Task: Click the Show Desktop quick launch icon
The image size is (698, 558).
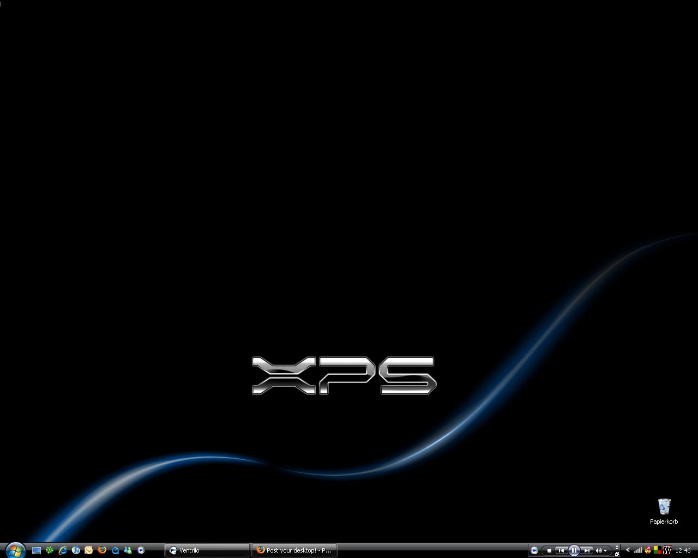Action: pyautogui.click(x=37, y=550)
